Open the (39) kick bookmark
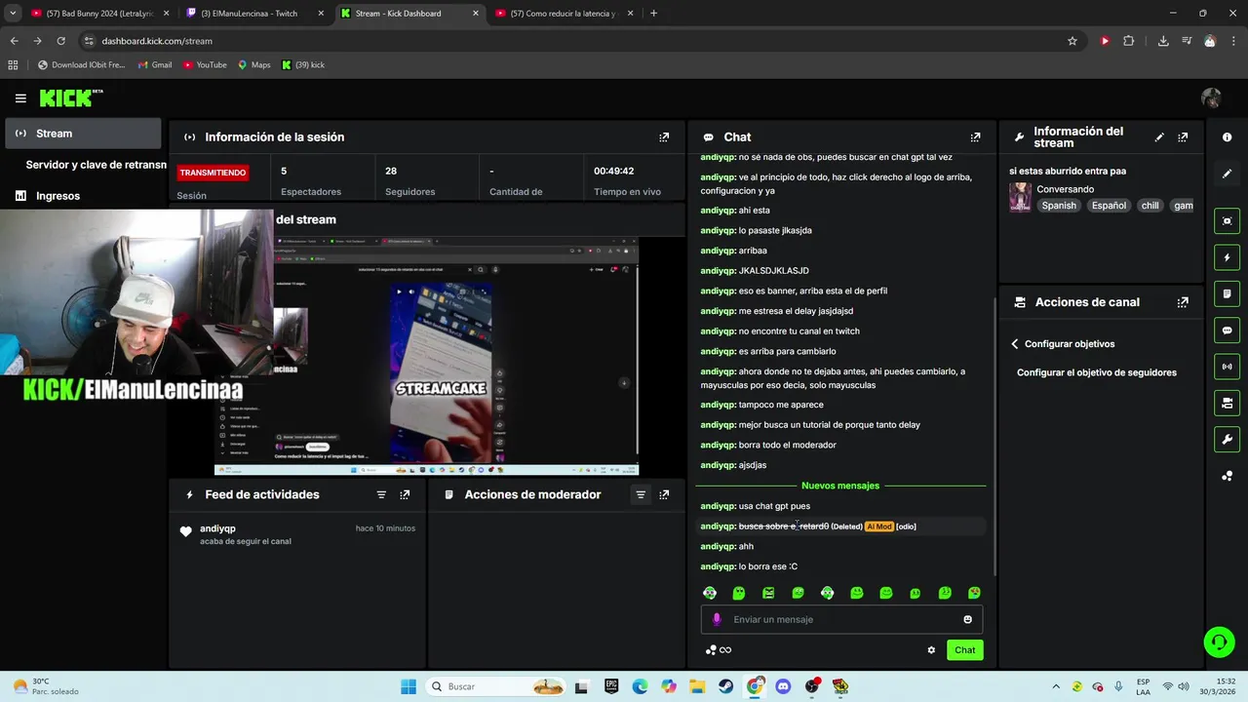The width and height of the screenshot is (1248, 702). click(x=303, y=65)
